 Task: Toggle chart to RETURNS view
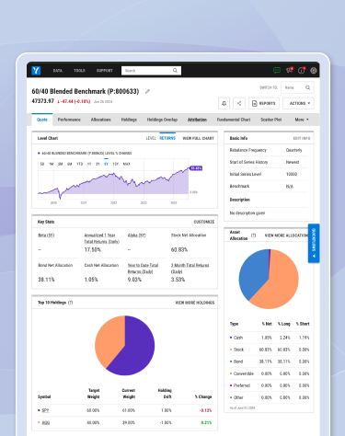pos(167,138)
